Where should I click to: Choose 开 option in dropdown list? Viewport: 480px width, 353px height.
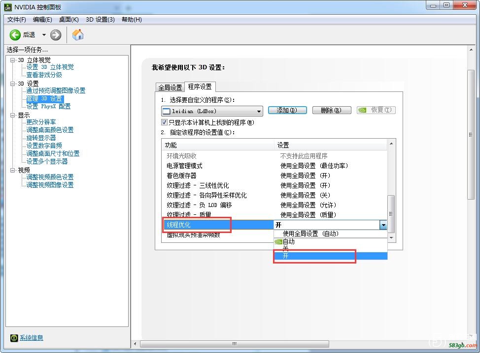coord(331,256)
